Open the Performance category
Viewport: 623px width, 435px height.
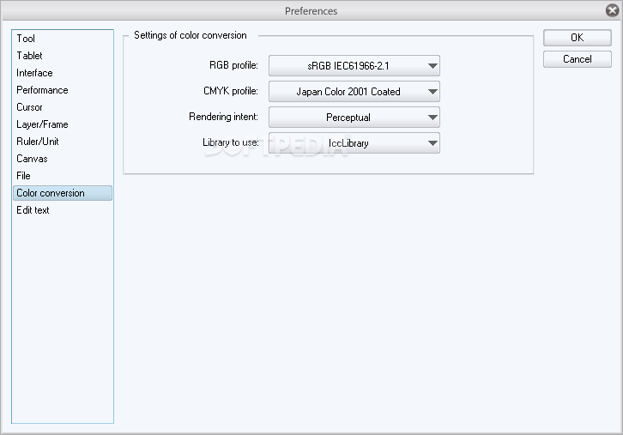(63, 90)
